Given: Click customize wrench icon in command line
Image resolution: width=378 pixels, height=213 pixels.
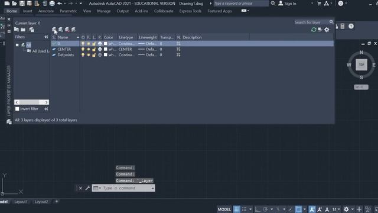Looking at the screenshot, I should 88,188.
